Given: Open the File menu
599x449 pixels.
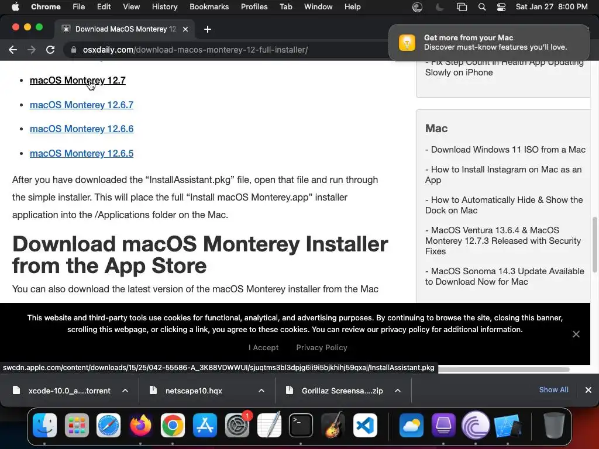Looking at the screenshot, I should coord(79,7).
